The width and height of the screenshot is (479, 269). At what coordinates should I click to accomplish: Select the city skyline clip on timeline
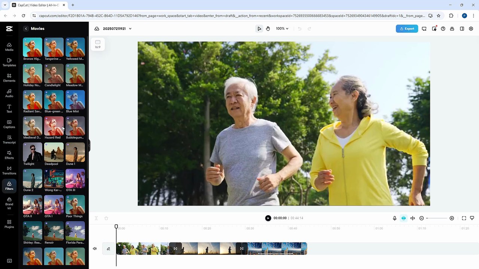277,249
